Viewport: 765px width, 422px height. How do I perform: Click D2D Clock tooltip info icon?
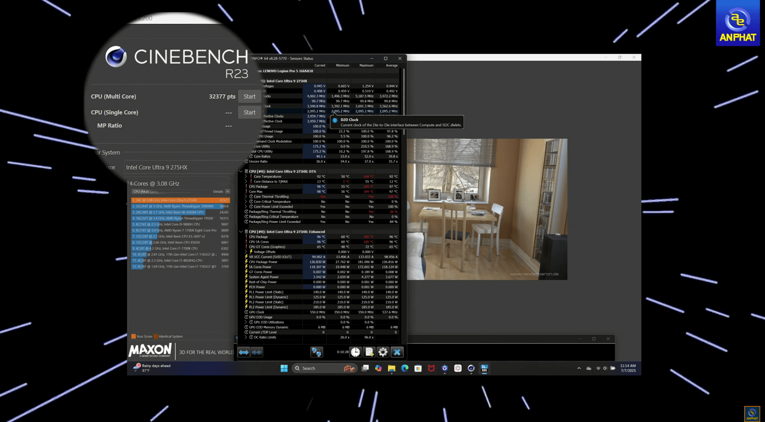click(335, 120)
